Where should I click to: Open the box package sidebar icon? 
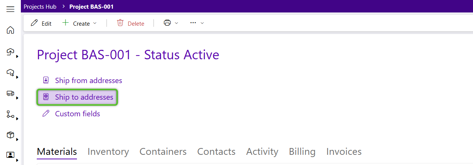coord(11,135)
